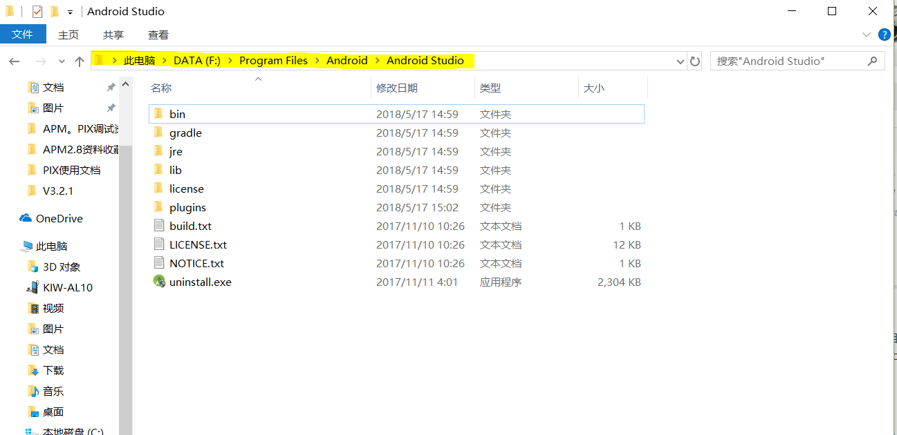Click Android in the address path

pos(347,61)
